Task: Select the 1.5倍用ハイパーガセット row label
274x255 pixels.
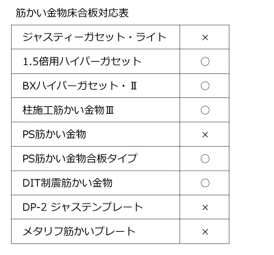Action: click(x=82, y=62)
